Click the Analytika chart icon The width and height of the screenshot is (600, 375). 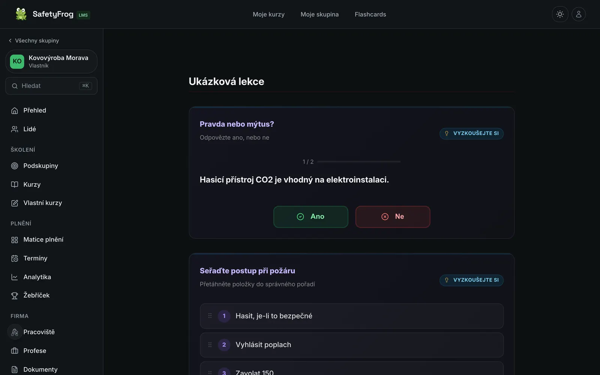15,277
